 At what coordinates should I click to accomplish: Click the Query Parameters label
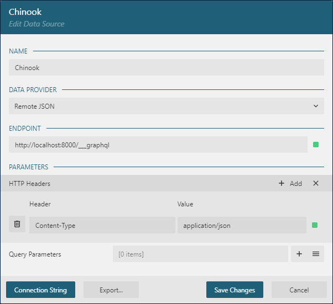tap(35, 254)
